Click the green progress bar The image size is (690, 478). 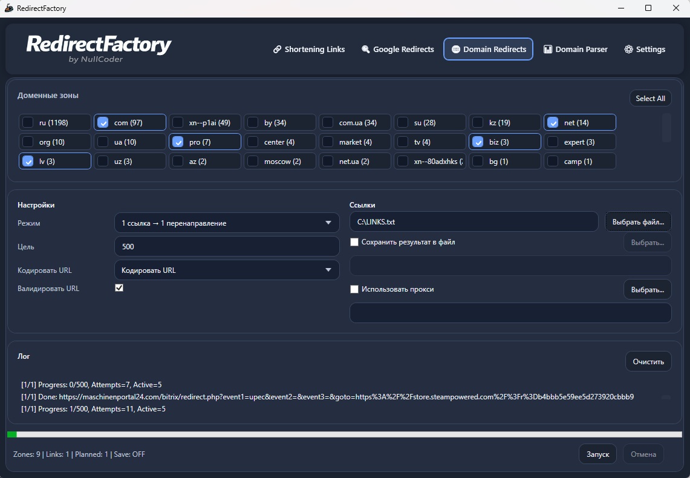pos(12,434)
